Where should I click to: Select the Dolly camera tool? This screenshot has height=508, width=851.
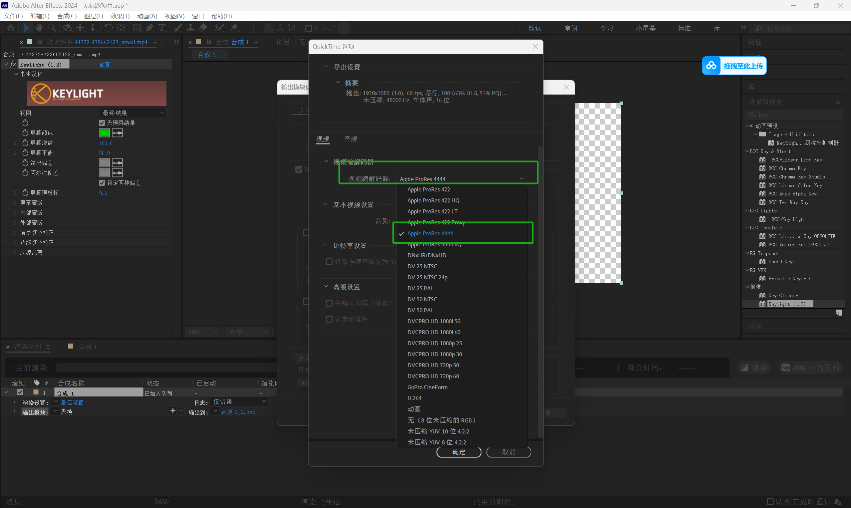(x=93, y=28)
